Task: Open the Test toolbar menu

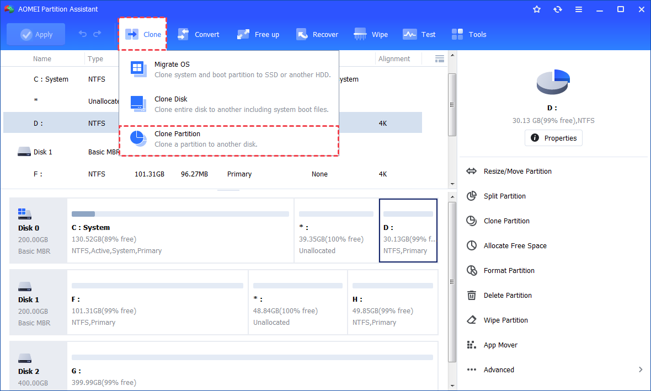Action: (419, 34)
